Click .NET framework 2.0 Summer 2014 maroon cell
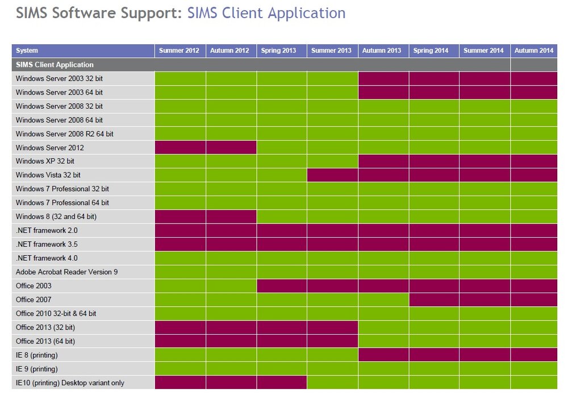568x397 pixels. click(485, 230)
